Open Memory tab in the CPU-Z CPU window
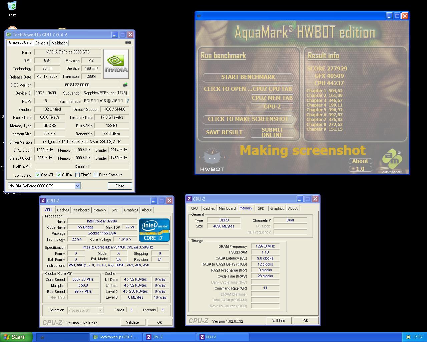This screenshot has height=342, width=427. (100, 210)
